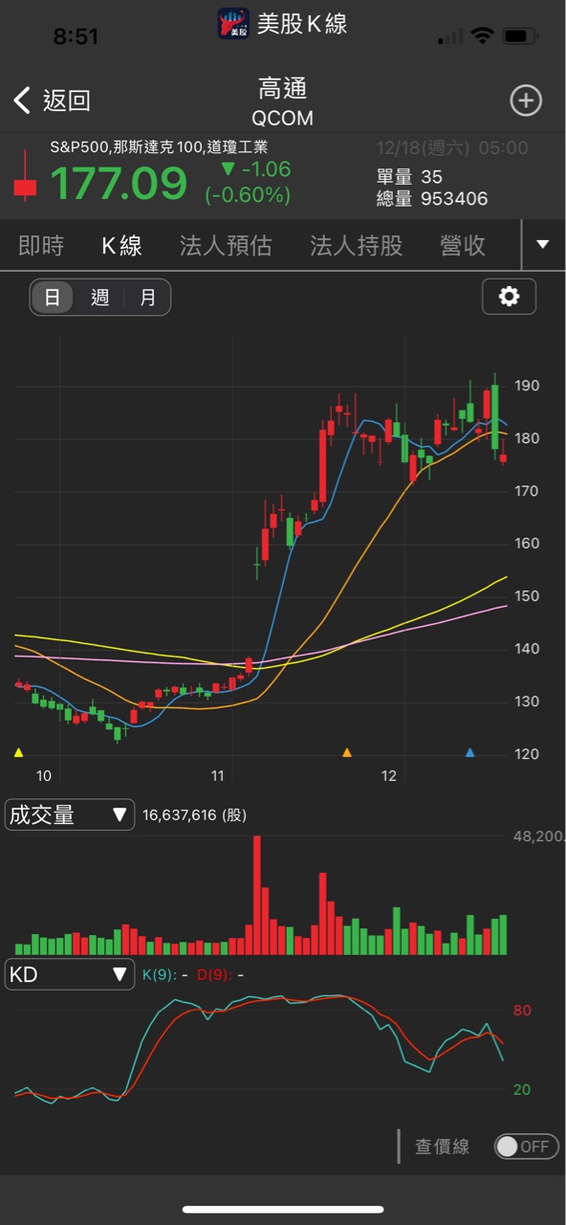Viewport: 566px width, 1225px height.
Task: Tap the 190 price axis label
Action: [527, 386]
